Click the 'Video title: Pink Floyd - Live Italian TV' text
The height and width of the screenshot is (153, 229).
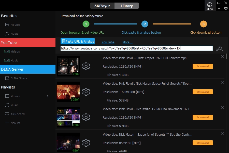(x=148, y=109)
